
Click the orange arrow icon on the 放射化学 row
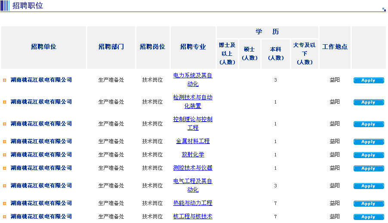4,155
